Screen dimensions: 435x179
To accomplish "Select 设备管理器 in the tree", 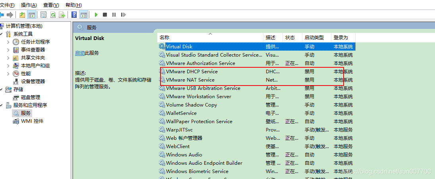I will tap(33, 81).
